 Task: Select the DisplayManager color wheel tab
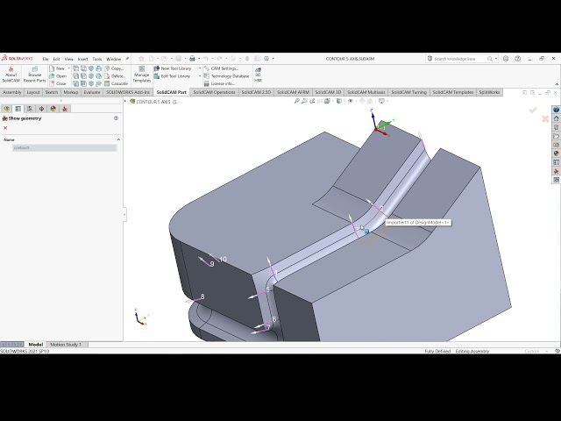[x=53, y=109]
